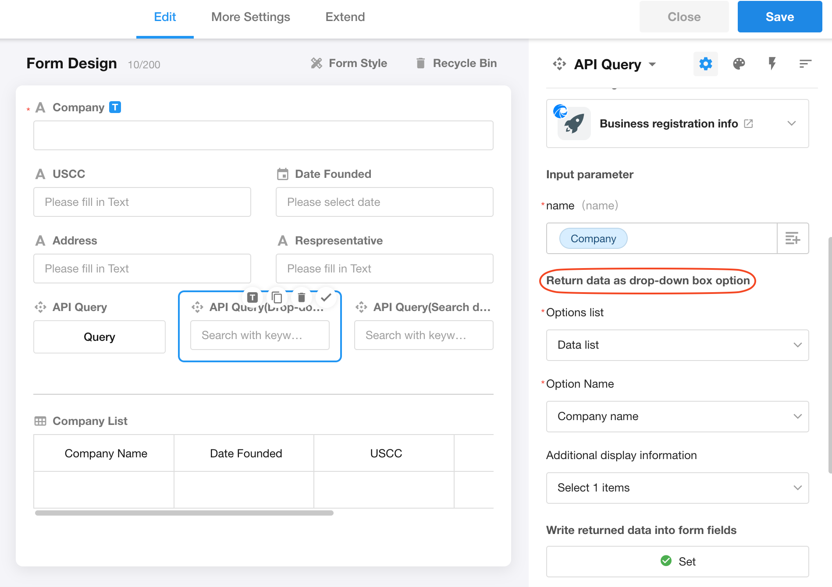Switch to the Extend tab
The width and height of the screenshot is (832, 587).
[345, 17]
